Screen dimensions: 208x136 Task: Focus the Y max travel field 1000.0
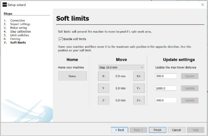pyautogui.click(x=166, y=88)
